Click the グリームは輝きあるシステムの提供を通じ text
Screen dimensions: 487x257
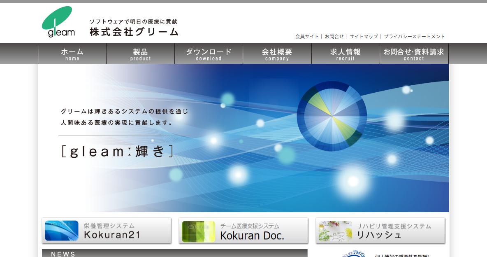coord(125,111)
